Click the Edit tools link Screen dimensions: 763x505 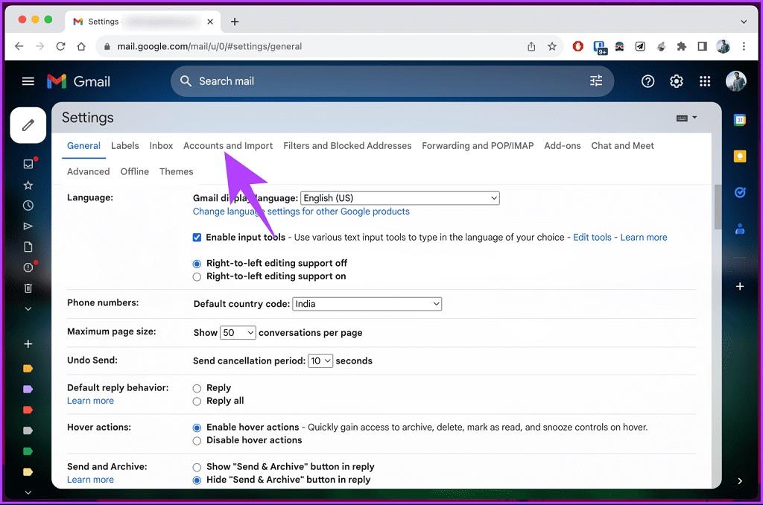click(x=592, y=238)
